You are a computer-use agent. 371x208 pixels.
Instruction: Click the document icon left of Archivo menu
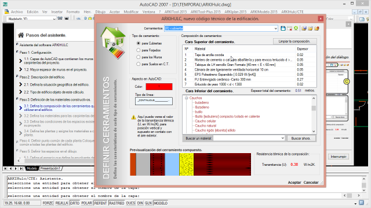[x=6, y=12]
